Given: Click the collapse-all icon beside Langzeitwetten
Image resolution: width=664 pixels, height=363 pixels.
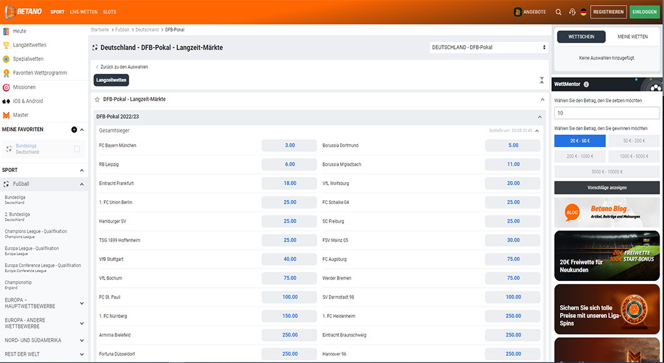Looking at the screenshot, I should coord(542,80).
